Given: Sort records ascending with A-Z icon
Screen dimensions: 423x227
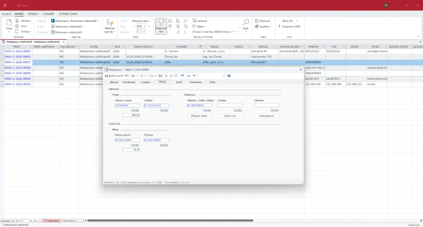Looking at the screenshot, I should [x=170, y=21].
